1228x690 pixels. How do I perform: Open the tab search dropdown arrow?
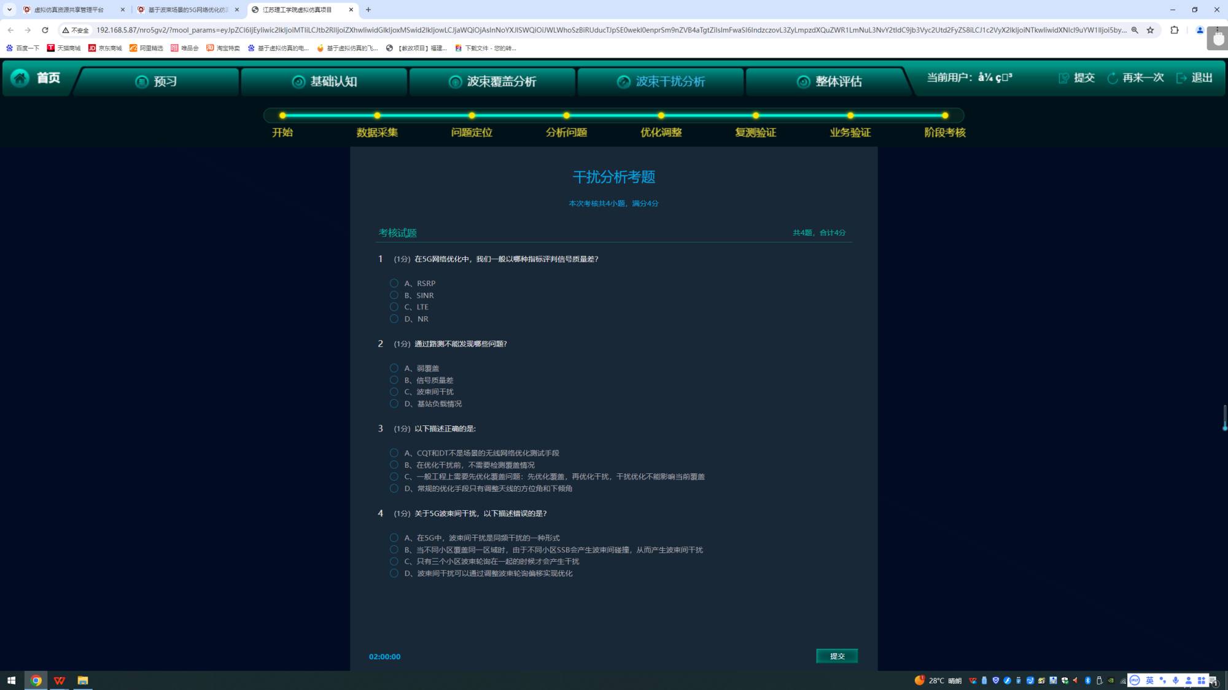9,9
